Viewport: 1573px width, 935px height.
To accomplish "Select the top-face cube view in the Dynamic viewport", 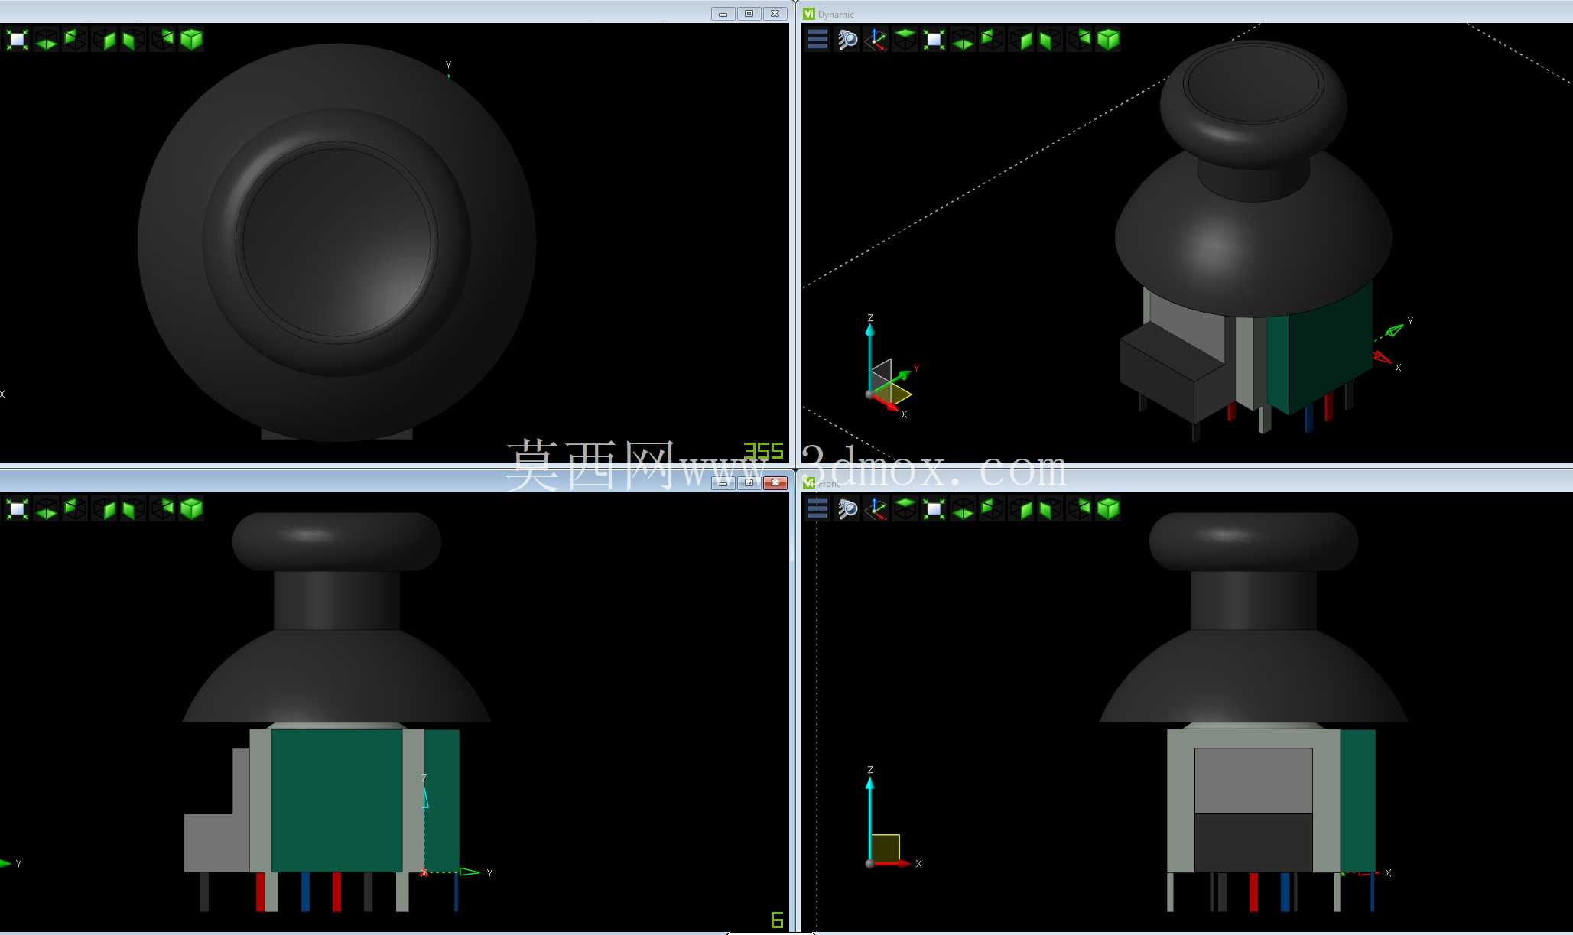I will click(x=905, y=40).
